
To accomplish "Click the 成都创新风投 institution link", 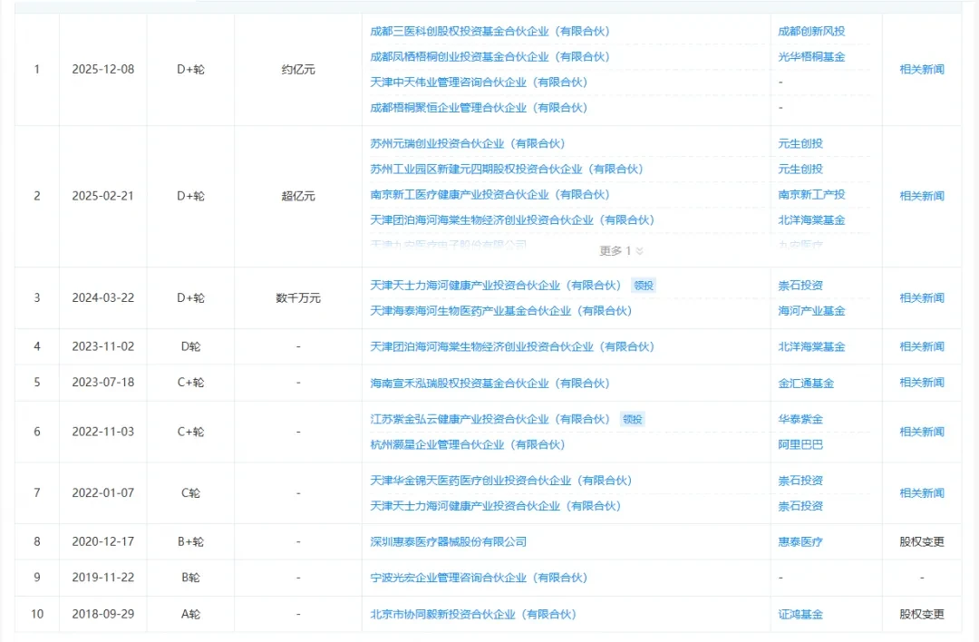I will tap(811, 31).
